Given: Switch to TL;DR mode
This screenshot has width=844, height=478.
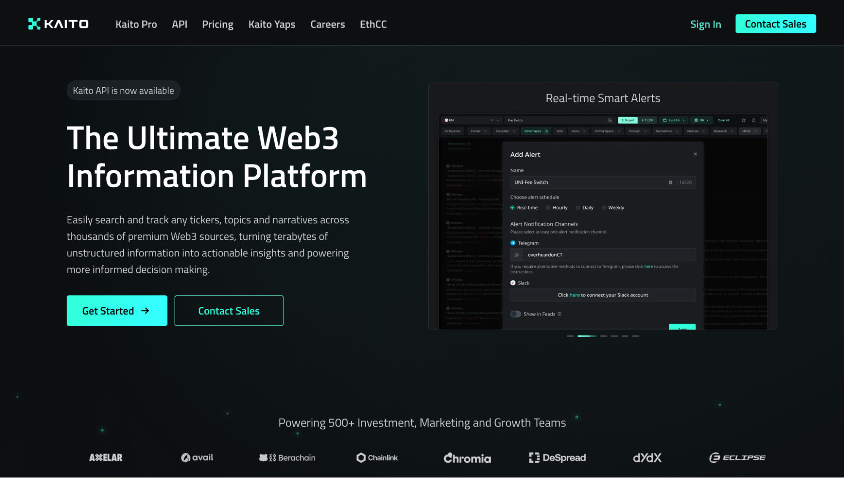Looking at the screenshot, I should pyautogui.click(x=647, y=121).
